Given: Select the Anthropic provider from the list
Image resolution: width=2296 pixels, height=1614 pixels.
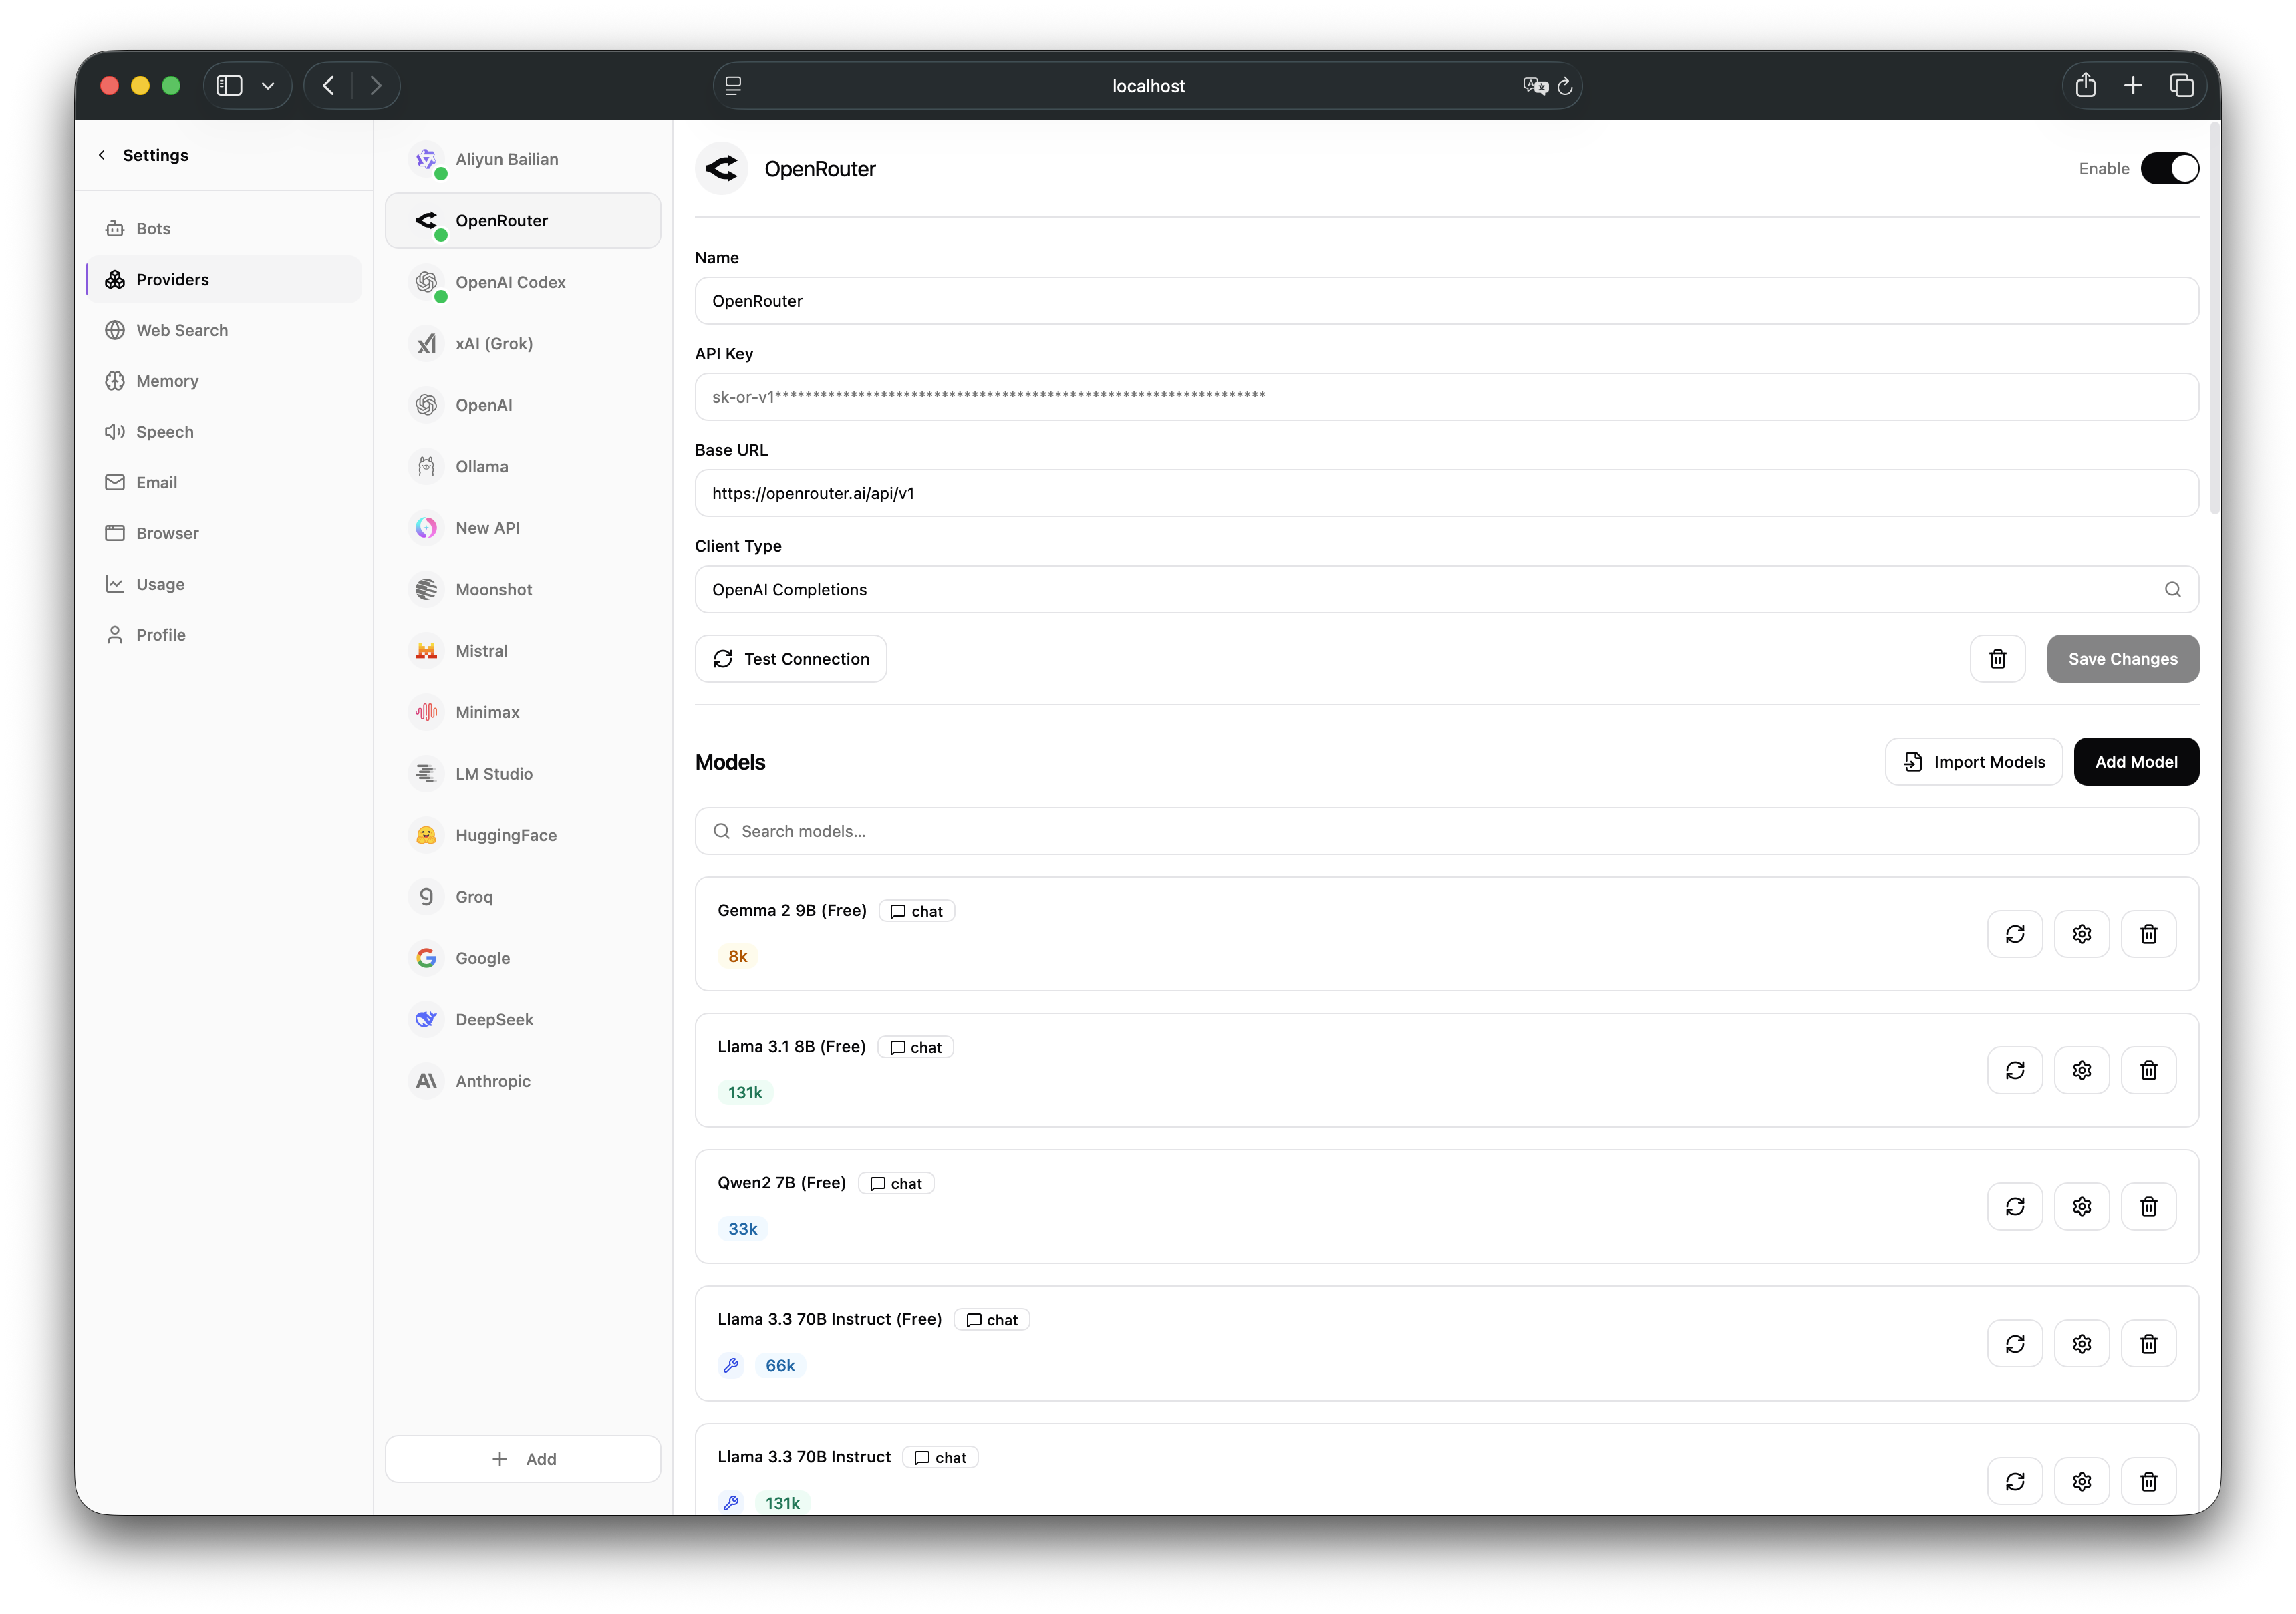Looking at the screenshot, I should 493,1081.
